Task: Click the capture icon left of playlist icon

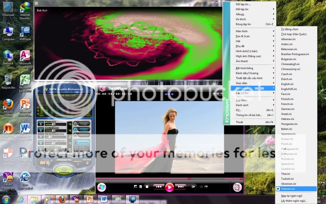Action: point(136,187)
